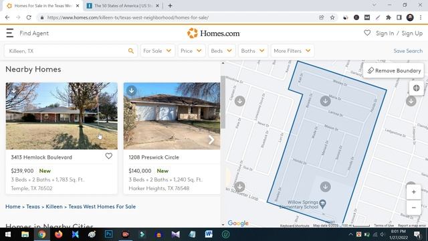Expand More Filters dropdown
This screenshot has width=428, height=241.
292,51
